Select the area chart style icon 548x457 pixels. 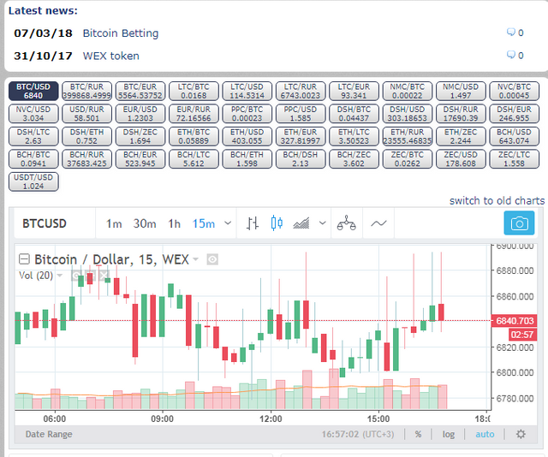point(301,223)
